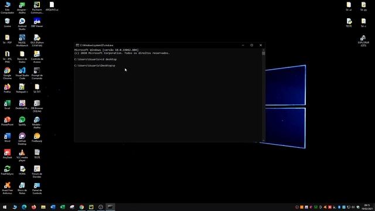Select the Google Chrome desktop icon
375x211 pixels.
7,73
